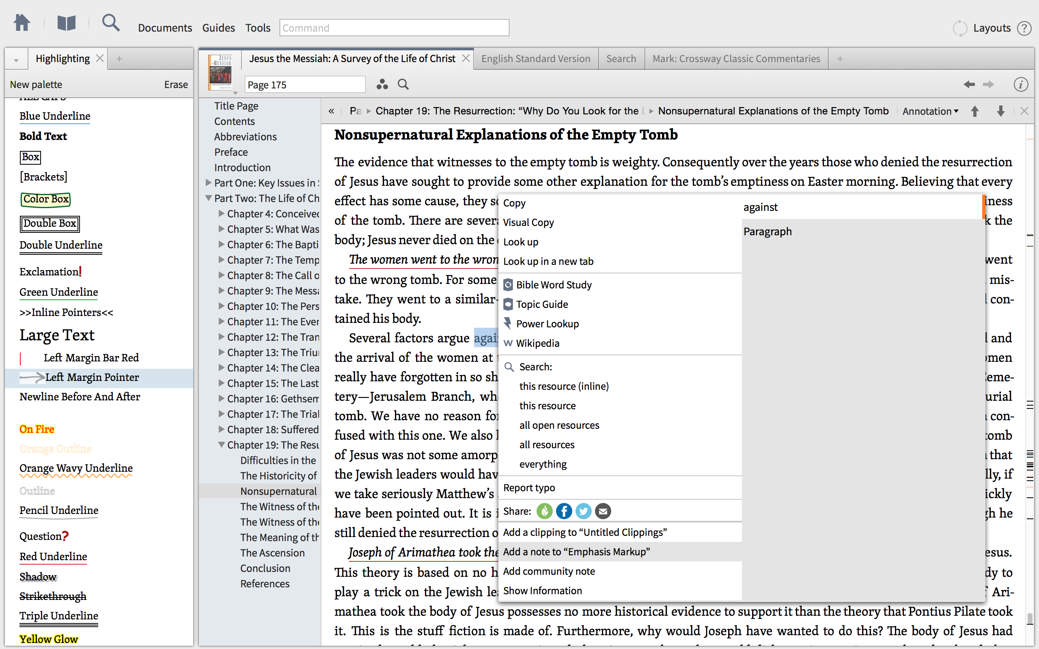Image resolution: width=1039 pixels, height=649 pixels.
Task: Apply the Color Box highlight style
Action: click(x=45, y=199)
